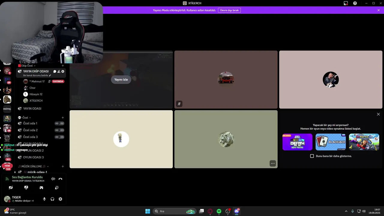
Task: Mute microphone next to TIGER
Action: click(x=44, y=199)
